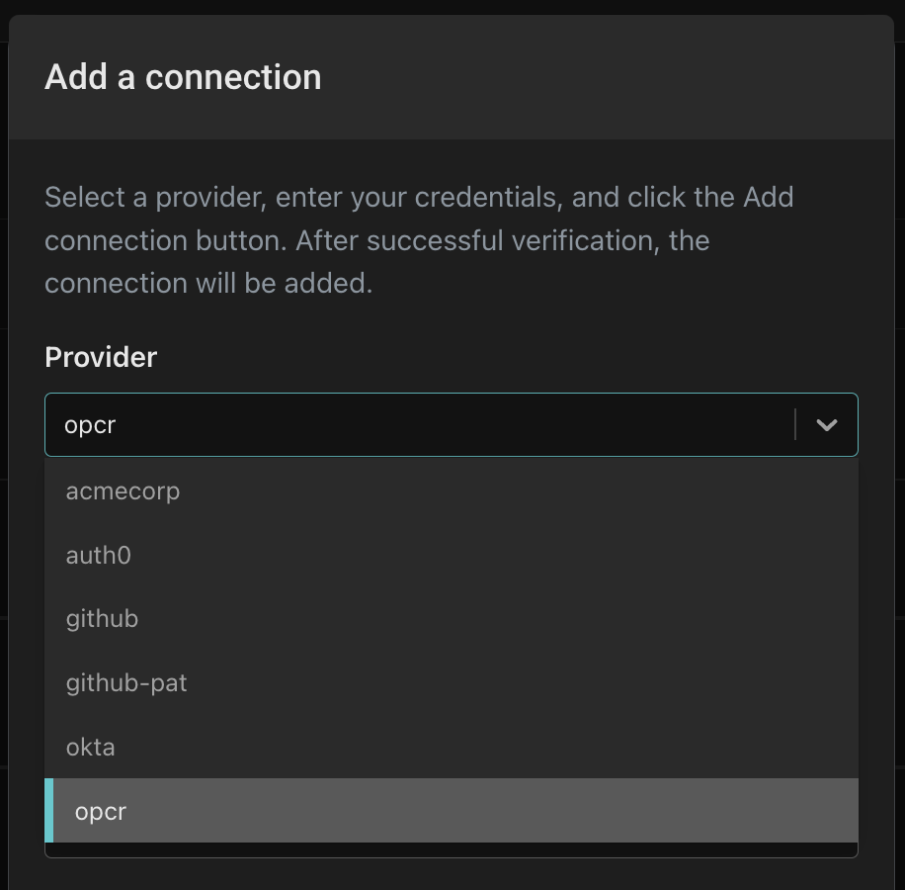
Task: Select the github-pat provider option
Action: (126, 682)
